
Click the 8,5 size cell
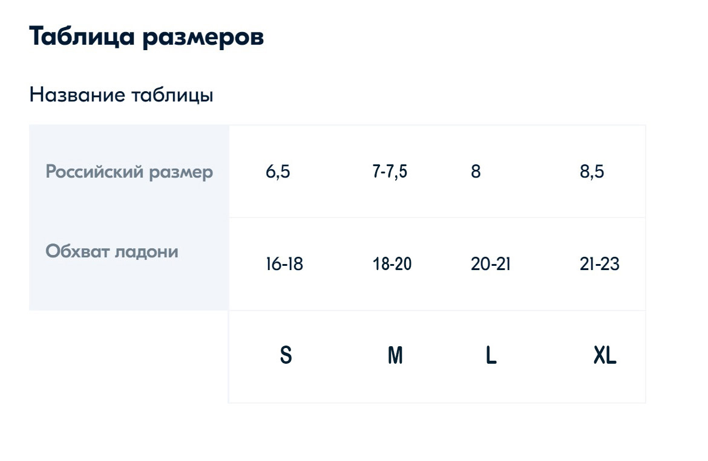pos(592,172)
